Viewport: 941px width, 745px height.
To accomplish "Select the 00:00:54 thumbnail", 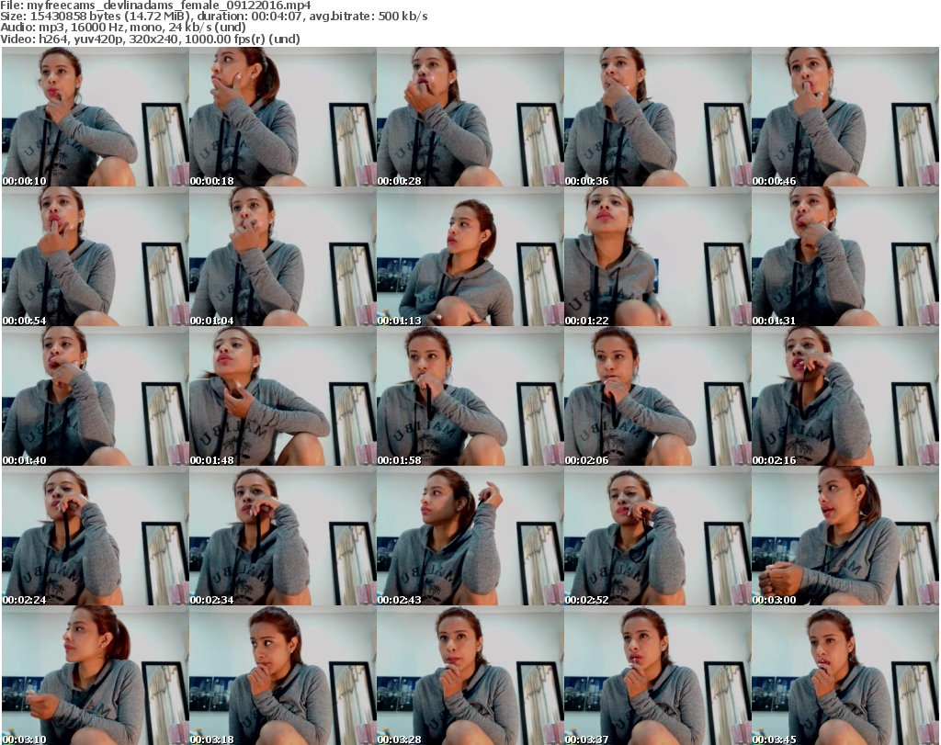I will tap(95, 257).
